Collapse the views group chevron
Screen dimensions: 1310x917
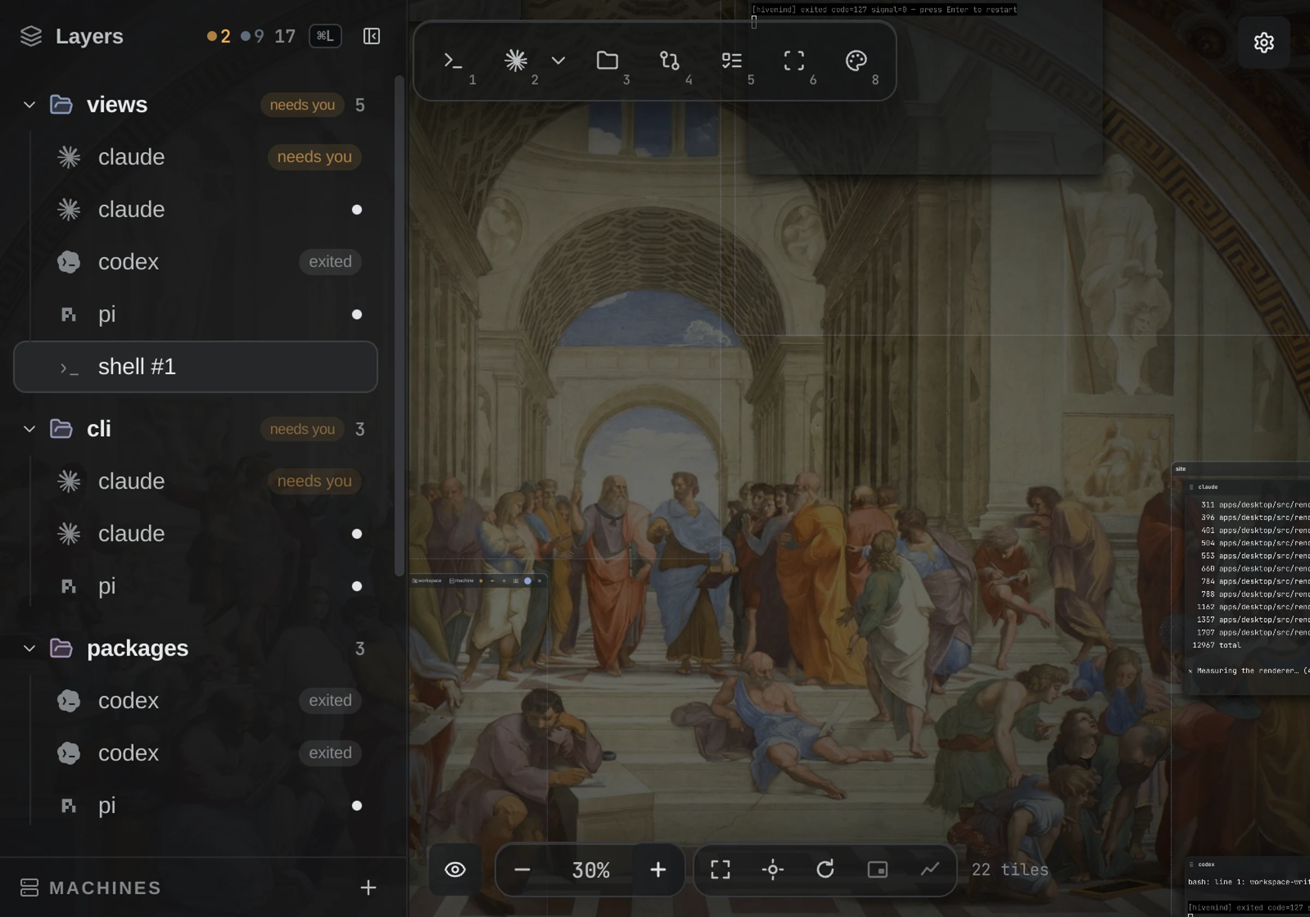point(29,105)
